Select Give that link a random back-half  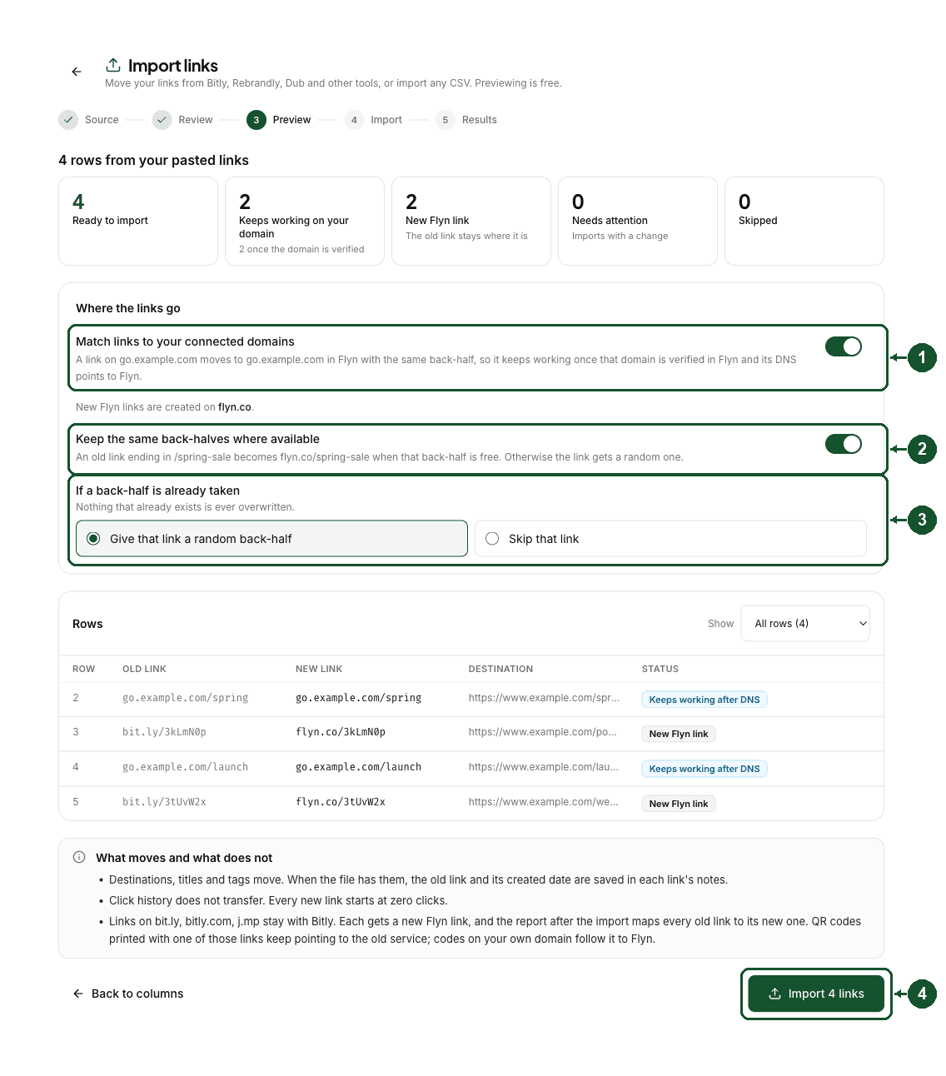(x=271, y=539)
